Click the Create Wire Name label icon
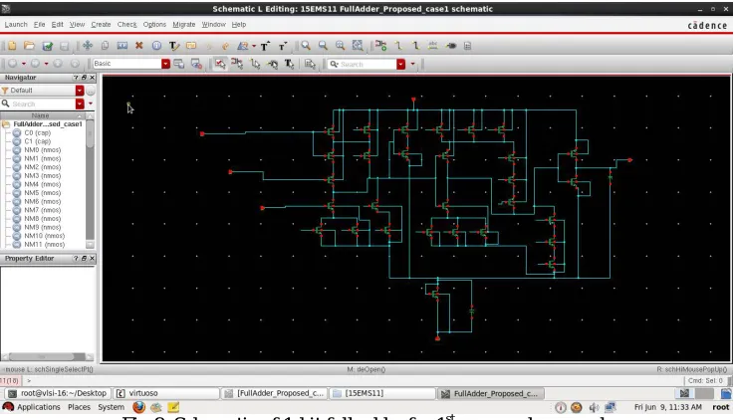735x420 pixels. 432,46
